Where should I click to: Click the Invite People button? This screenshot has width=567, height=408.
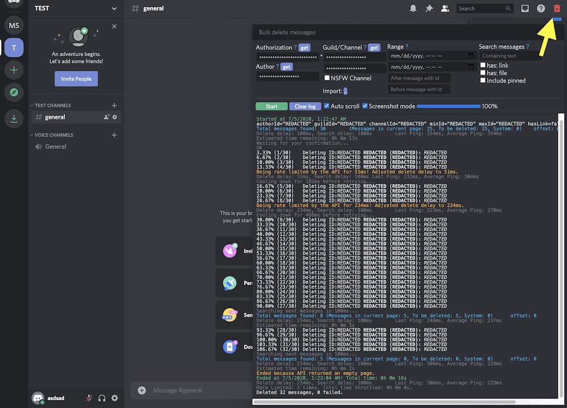point(76,79)
